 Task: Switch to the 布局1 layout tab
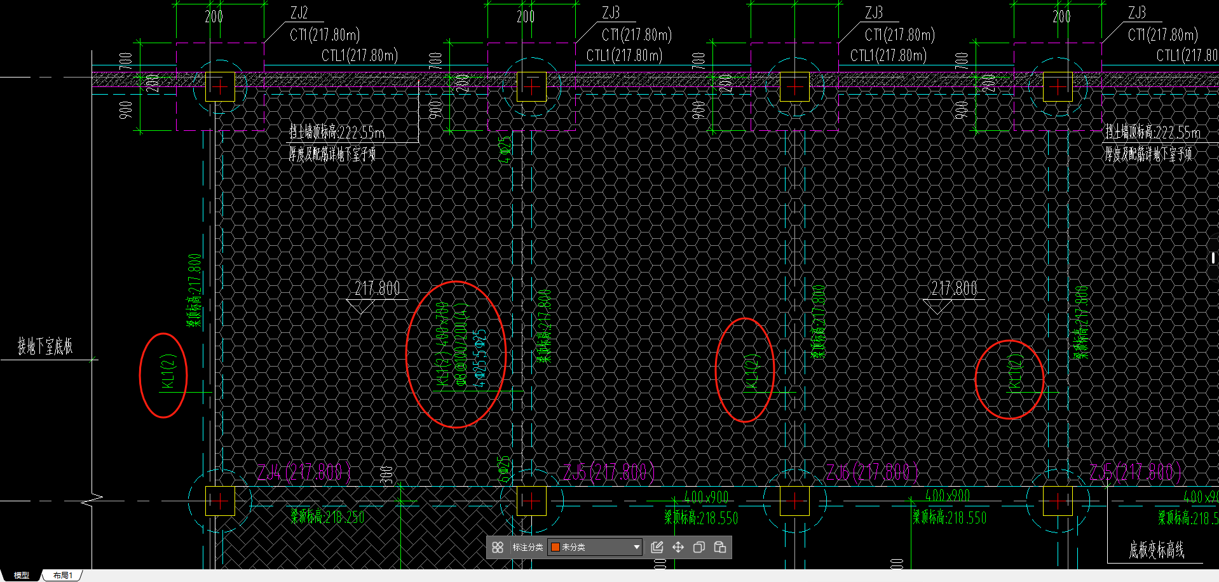tap(63, 575)
